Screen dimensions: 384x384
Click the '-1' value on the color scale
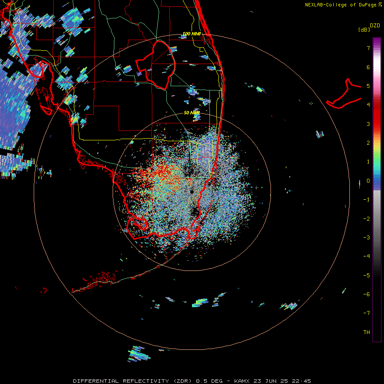point(367,200)
